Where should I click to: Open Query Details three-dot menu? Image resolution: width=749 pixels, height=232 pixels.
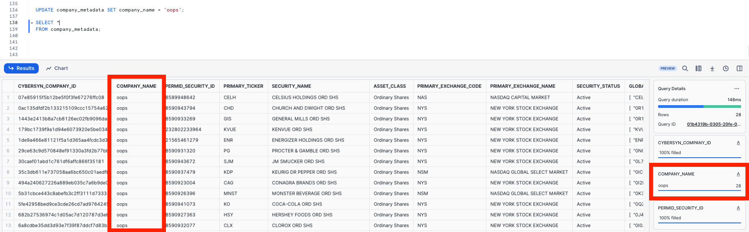737,89
